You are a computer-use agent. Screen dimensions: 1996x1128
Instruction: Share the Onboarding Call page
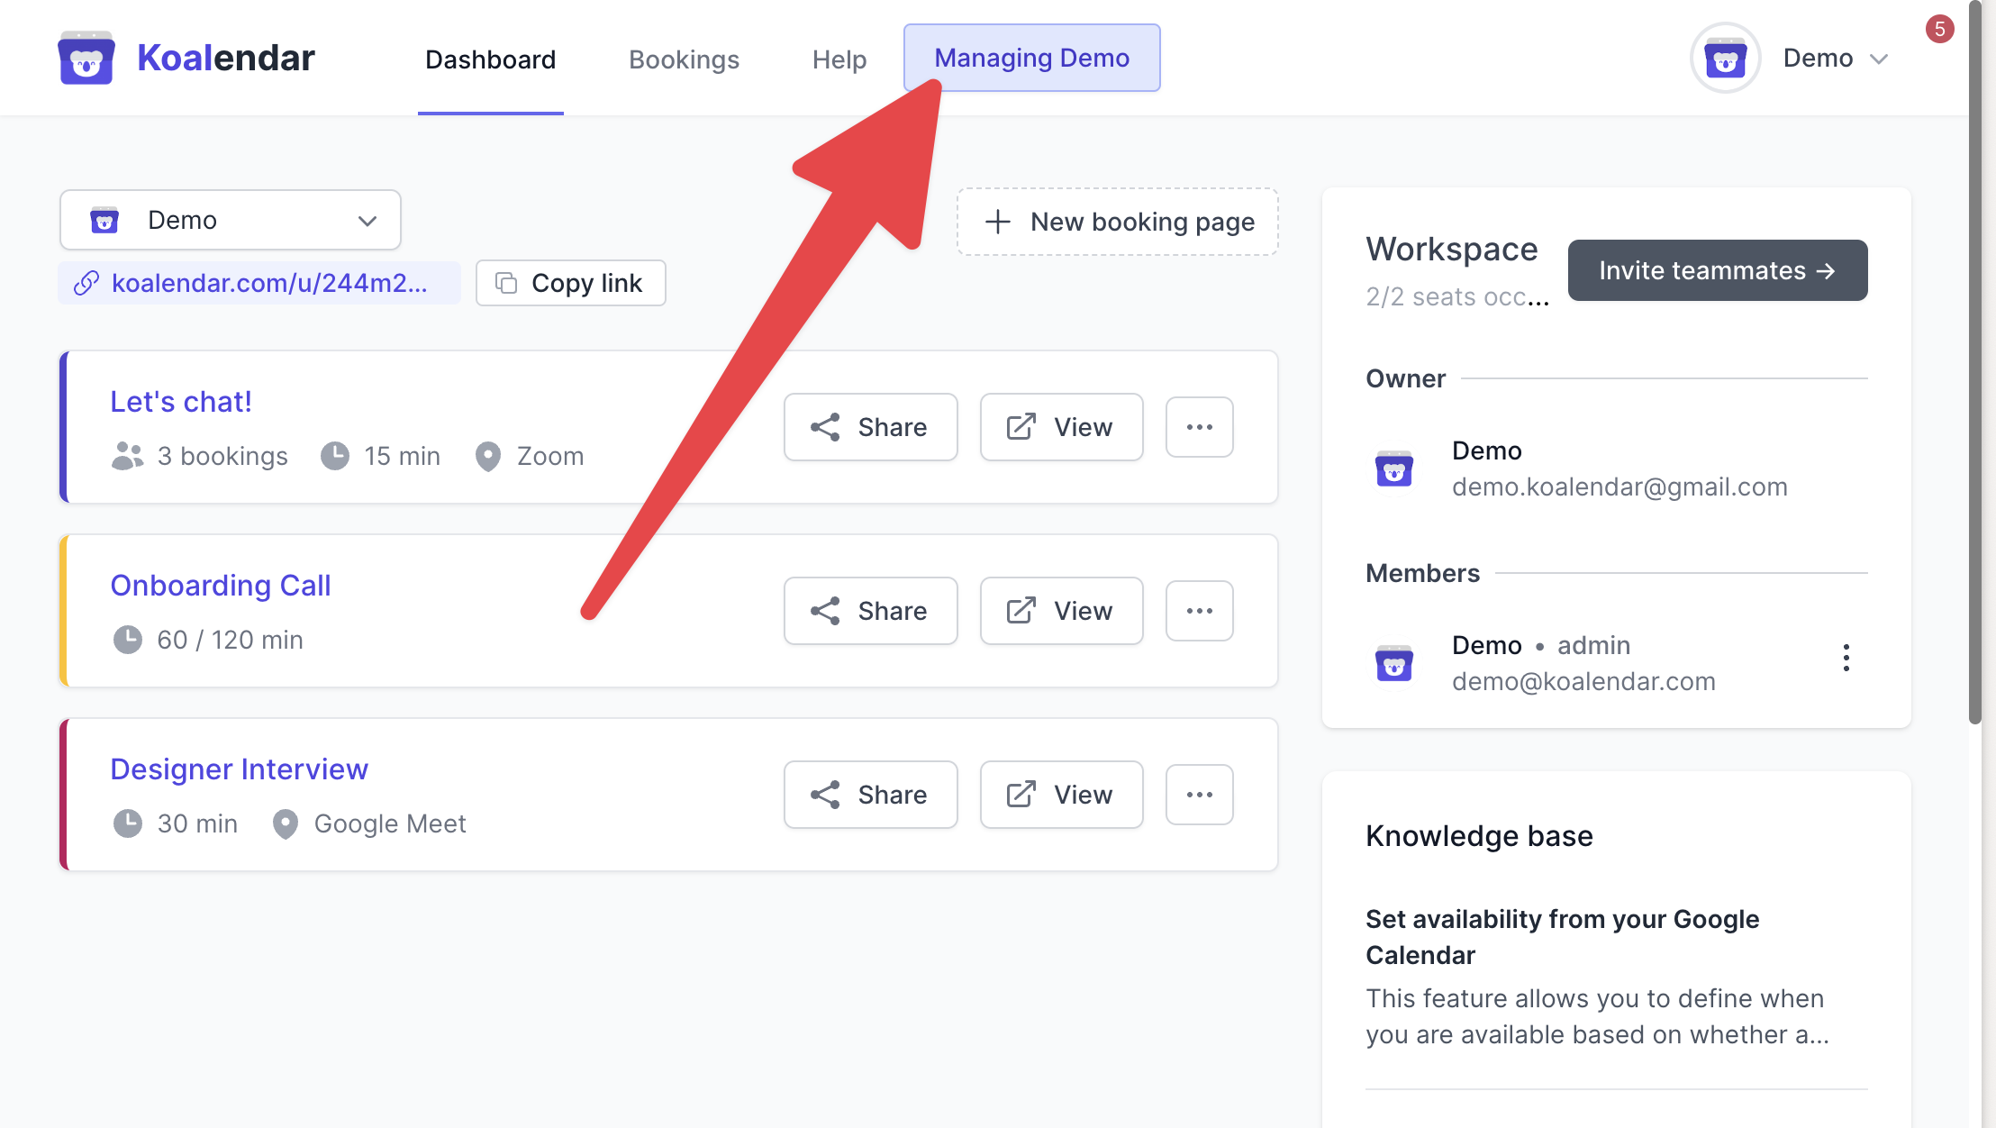[870, 611]
